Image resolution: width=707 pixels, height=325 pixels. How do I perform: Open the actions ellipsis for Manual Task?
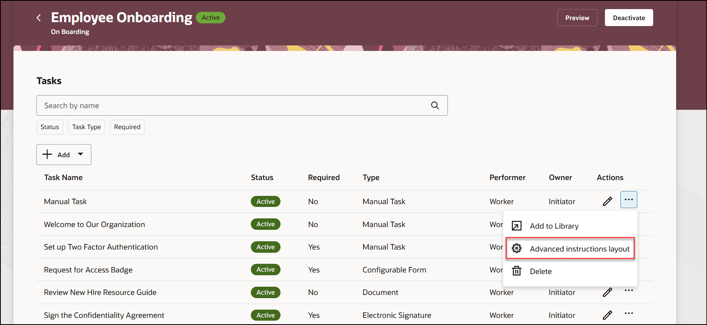pos(629,200)
